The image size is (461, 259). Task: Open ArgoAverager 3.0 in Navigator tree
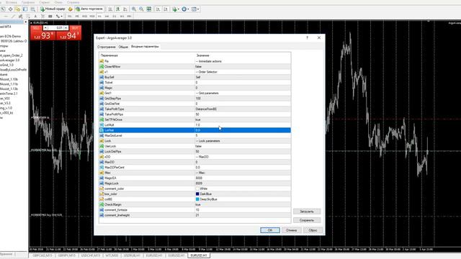[x=9, y=60]
